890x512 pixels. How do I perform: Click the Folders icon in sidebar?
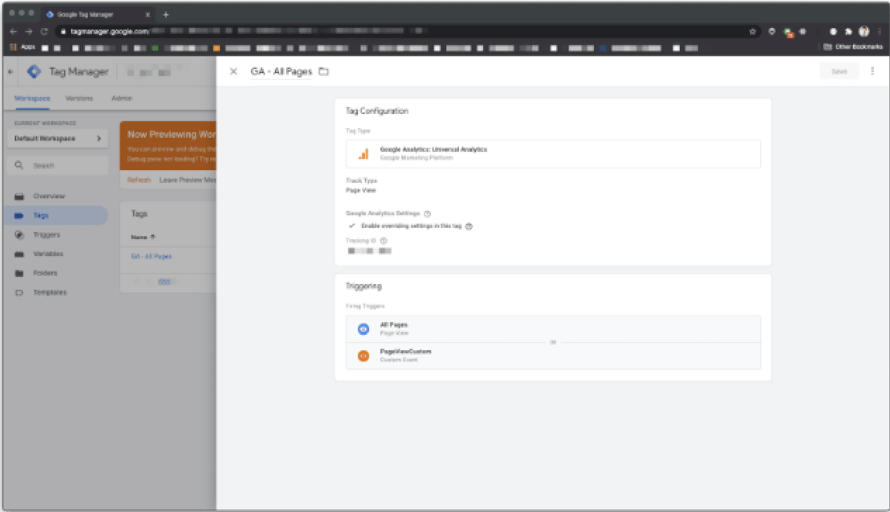click(20, 273)
